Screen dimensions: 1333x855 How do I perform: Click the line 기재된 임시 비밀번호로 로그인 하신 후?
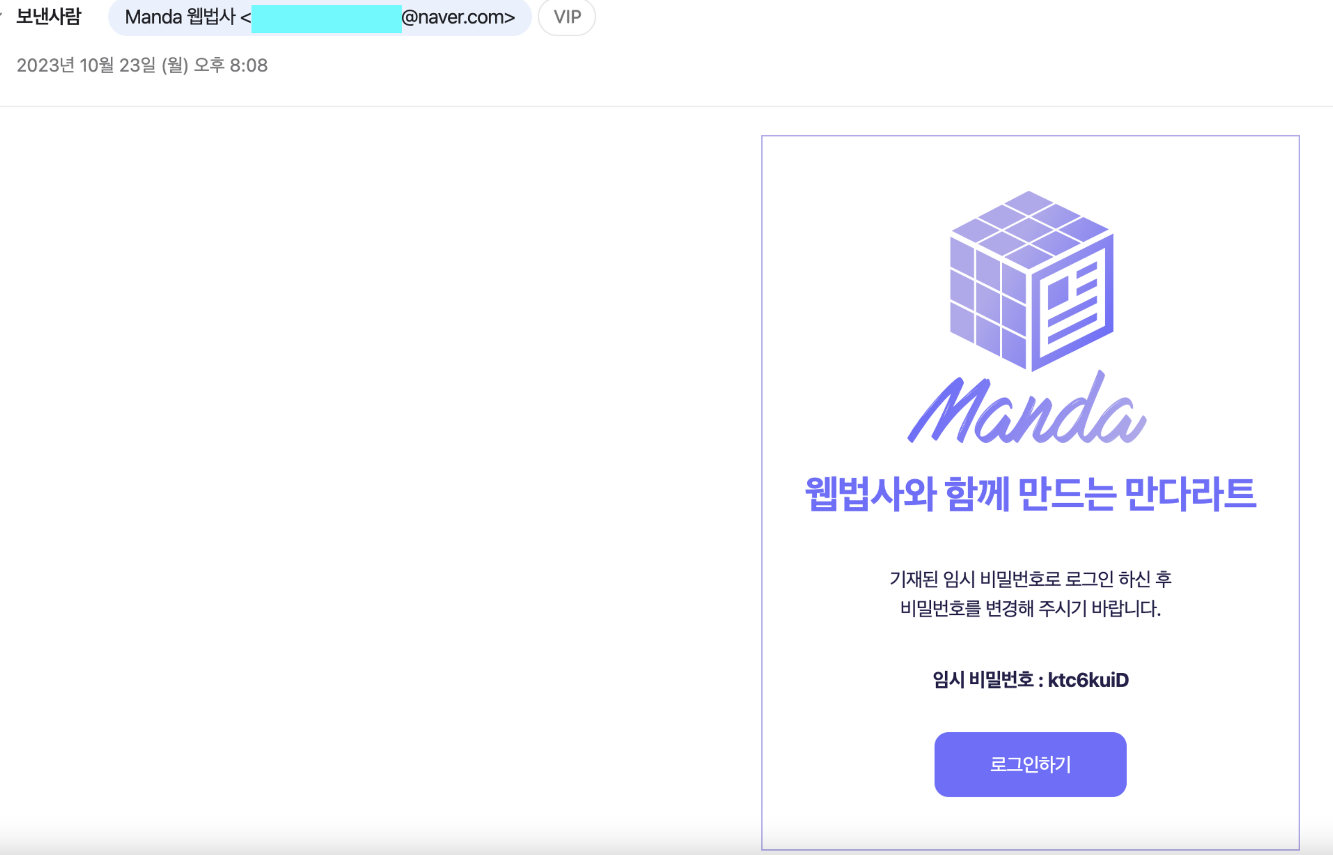click(x=1030, y=579)
